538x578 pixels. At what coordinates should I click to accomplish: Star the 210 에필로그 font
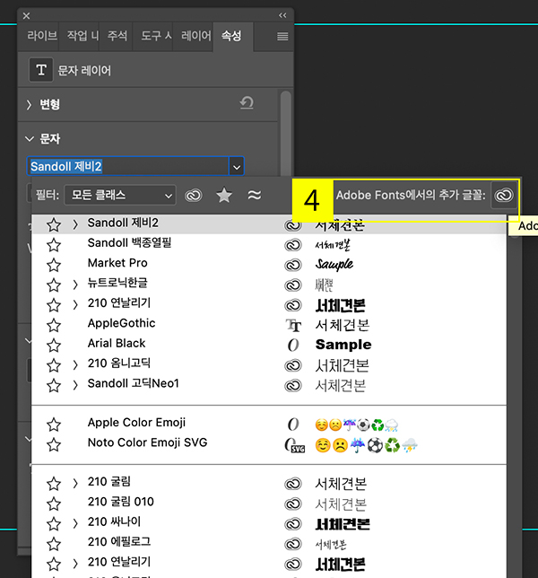tap(54, 544)
